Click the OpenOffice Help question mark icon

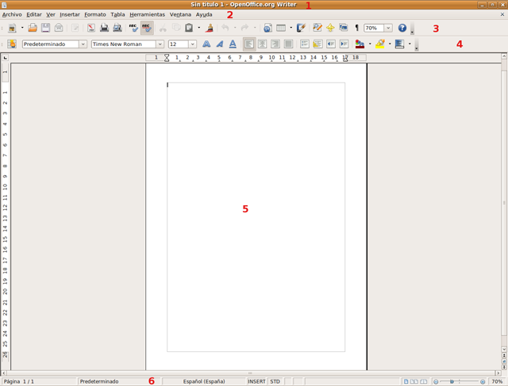[402, 29]
